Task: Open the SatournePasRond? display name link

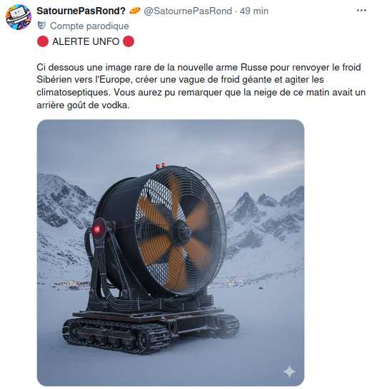Action: click(x=81, y=11)
